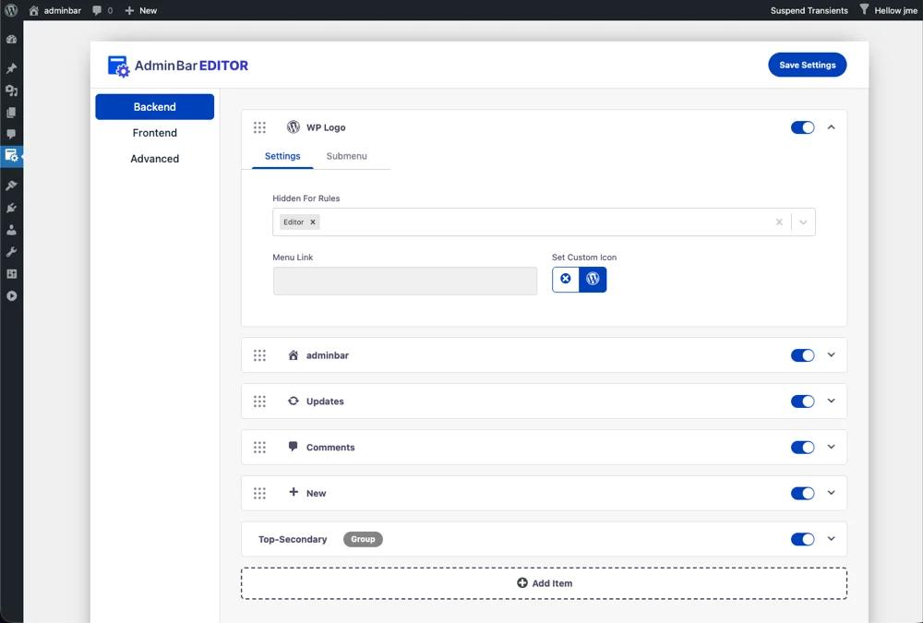Select the WordPress logo custom icon option
This screenshot has width=923, height=623.
pyautogui.click(x=592, y=279)
